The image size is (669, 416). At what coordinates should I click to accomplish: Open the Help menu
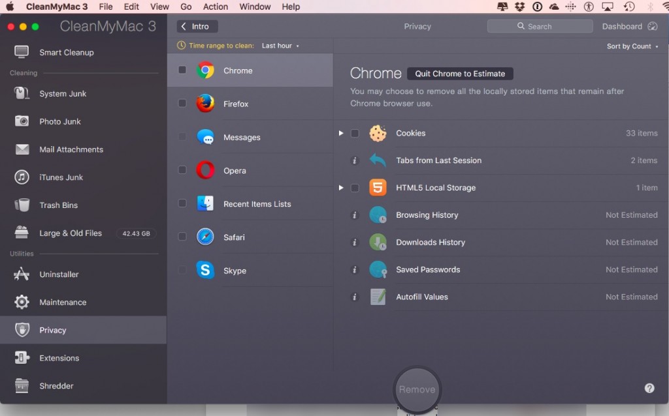[x=291, y=7]
